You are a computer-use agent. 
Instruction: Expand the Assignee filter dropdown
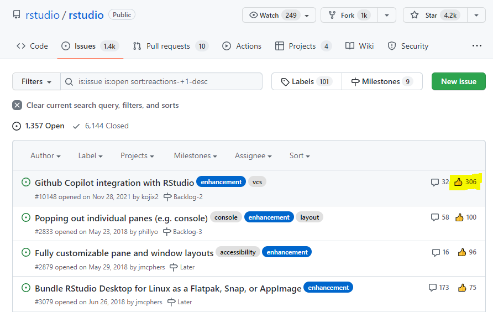254,155
